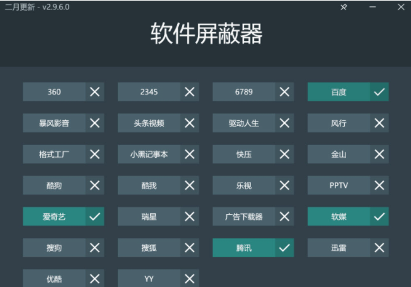Select the 金山 label button
Screen dimensions: 411x287
339,154
